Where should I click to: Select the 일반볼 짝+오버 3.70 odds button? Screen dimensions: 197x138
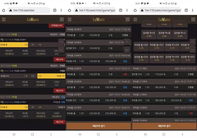click(x=172, y=58)
